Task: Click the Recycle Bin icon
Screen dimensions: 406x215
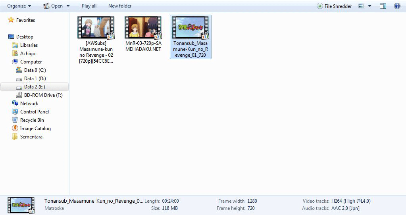Action: coord(15,120)
